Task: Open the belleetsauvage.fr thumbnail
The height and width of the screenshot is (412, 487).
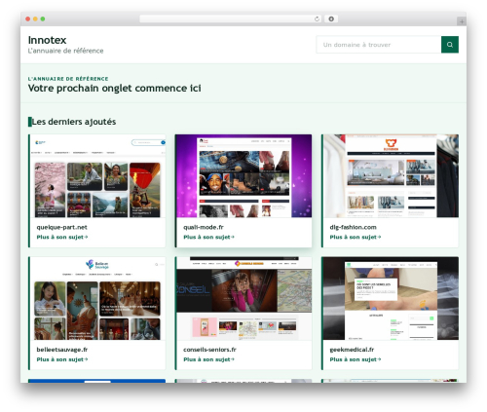Action: [x=97, y=298]
